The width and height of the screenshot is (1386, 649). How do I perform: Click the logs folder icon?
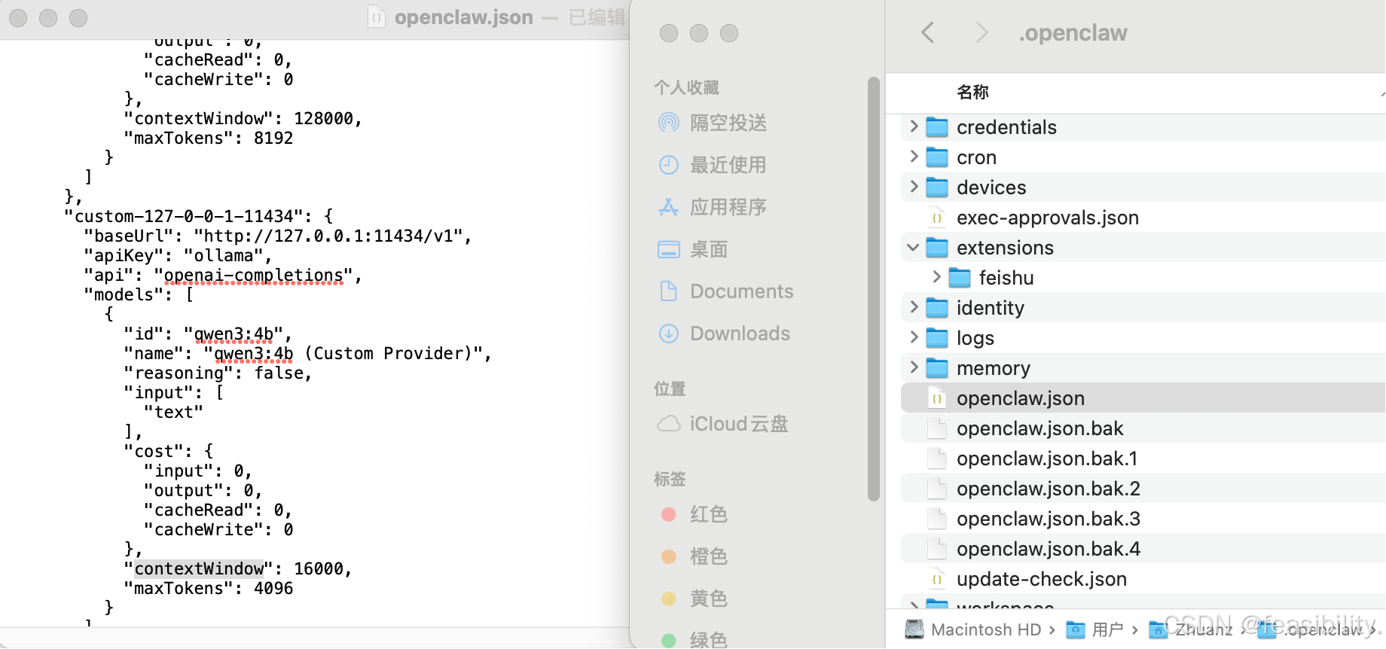coord(937,338)
